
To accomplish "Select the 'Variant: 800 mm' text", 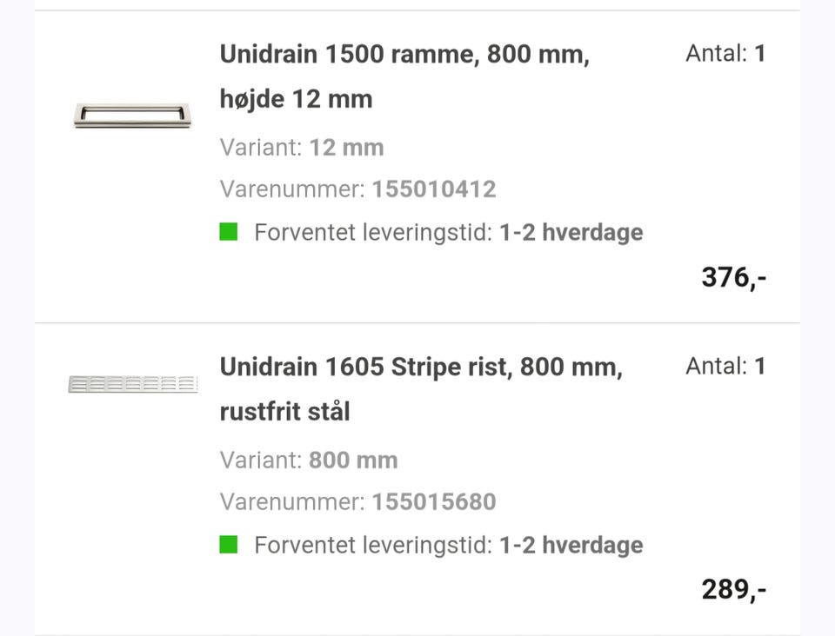I will pyautogui.click(x=309, y=460).
